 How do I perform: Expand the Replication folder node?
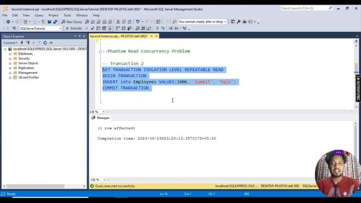[10, 68]
